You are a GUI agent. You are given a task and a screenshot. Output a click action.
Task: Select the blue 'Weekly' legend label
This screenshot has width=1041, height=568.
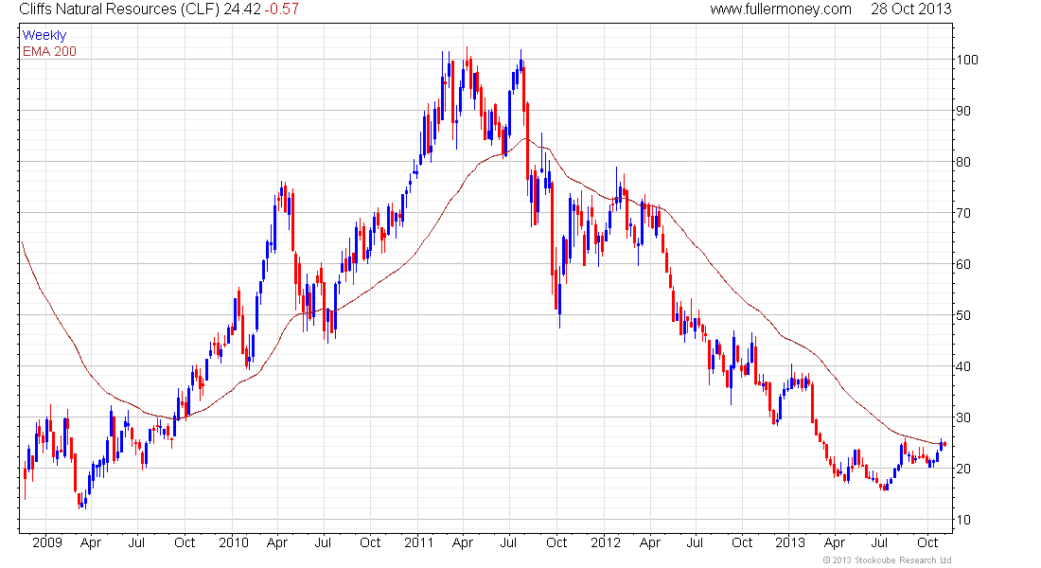(44, 35)
